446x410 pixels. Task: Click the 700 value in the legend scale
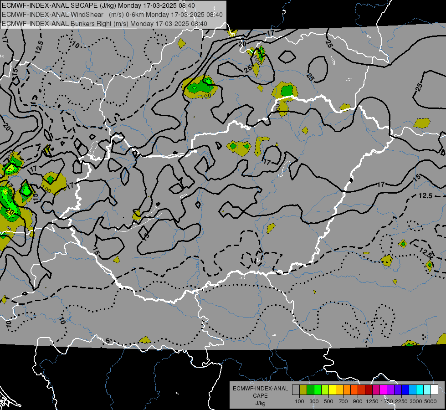tap(343, 401)
